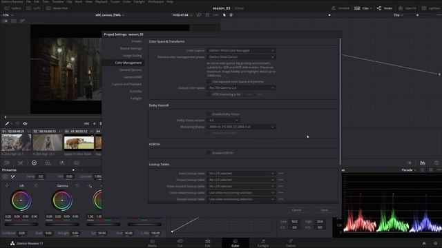Click Cancel in Project Settings
Image resolution: width=442 pixels, height=248 pixels.
click(x=296, y=210)
